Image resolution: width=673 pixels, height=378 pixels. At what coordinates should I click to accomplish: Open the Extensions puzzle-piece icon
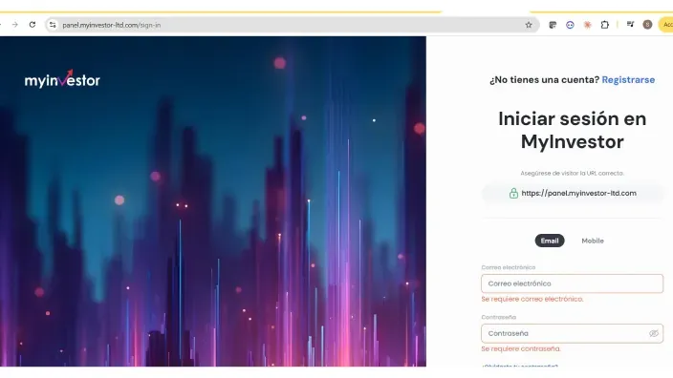pos(605,25)
